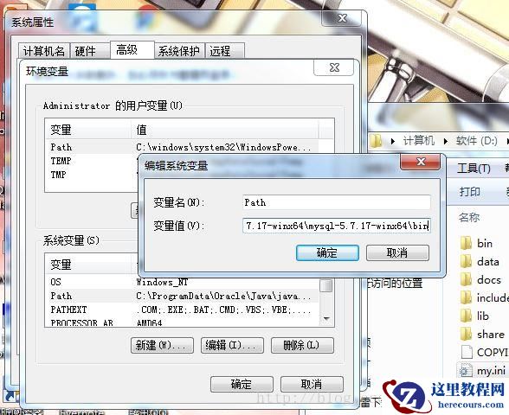Select the OS row in the system variables list
The height and width of the screenshot is (415, 509).
(182, 282)
